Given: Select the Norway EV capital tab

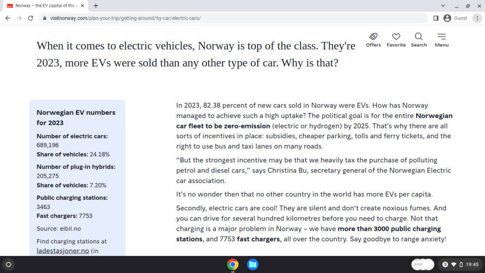Looking at the screenshot, I should pos(45,5).
